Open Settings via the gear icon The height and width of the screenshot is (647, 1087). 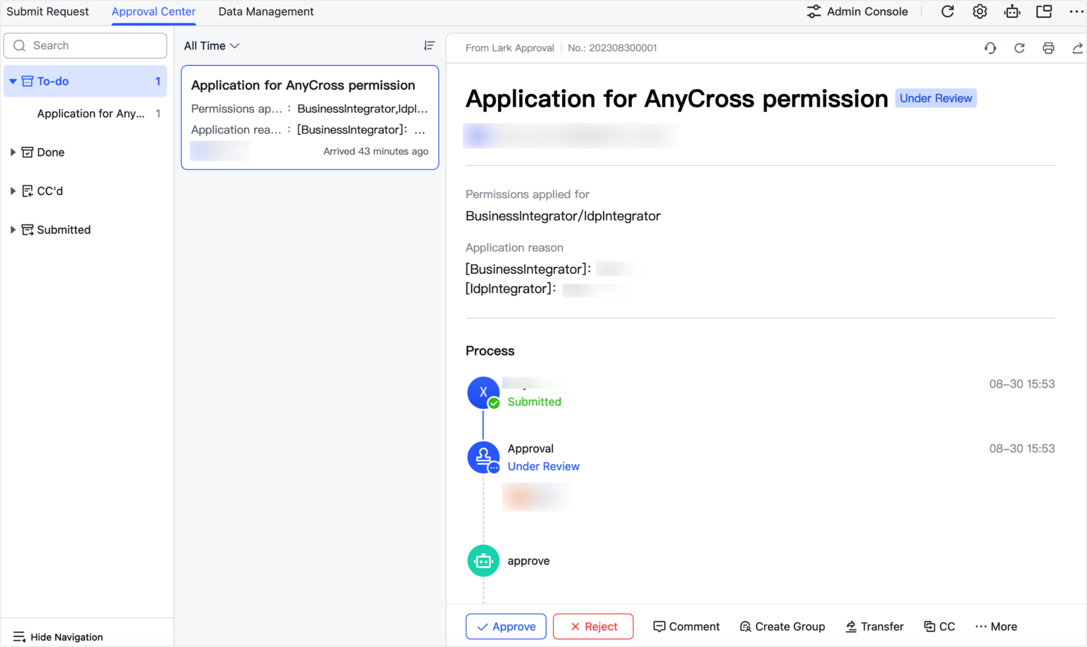[x=979, y=11]
